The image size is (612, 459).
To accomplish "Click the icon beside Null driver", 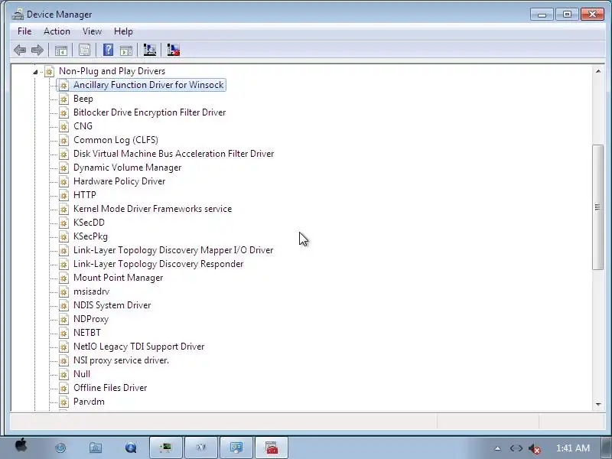I will click(x=63, y=374).
